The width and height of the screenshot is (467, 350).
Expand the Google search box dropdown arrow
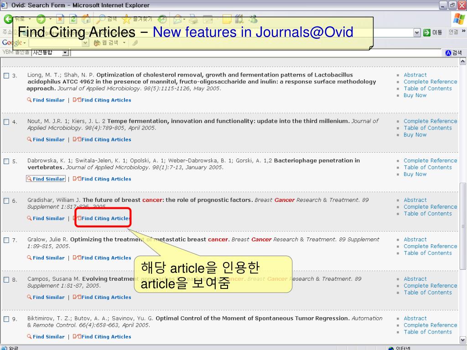tap(85, 43)
